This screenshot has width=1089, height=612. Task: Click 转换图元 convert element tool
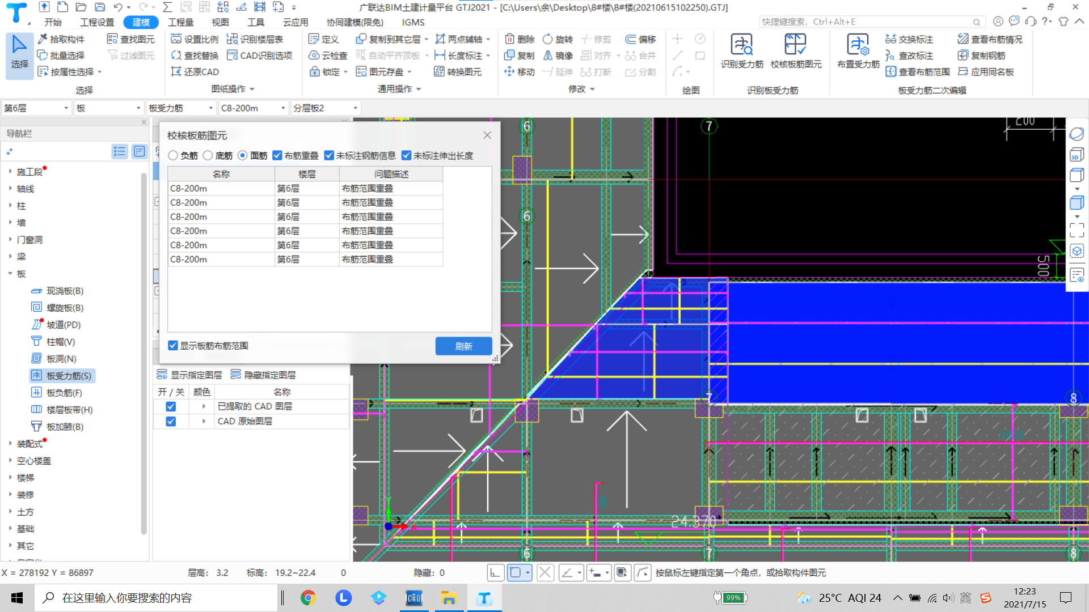point(458,72)
